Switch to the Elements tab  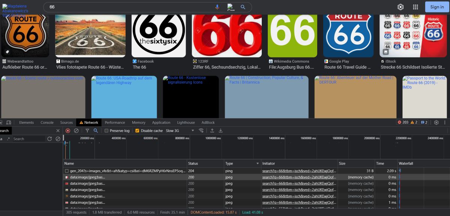[x=27, y=122]
